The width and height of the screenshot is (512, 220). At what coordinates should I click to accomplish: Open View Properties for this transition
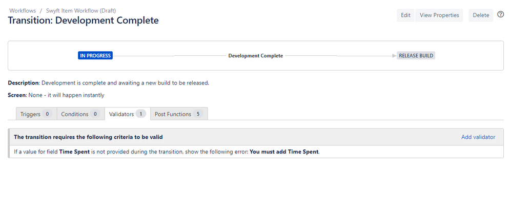pyautogui.click(x=439, y=15)
